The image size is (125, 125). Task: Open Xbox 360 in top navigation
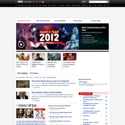pyautogui.click(x=21, y=5)
